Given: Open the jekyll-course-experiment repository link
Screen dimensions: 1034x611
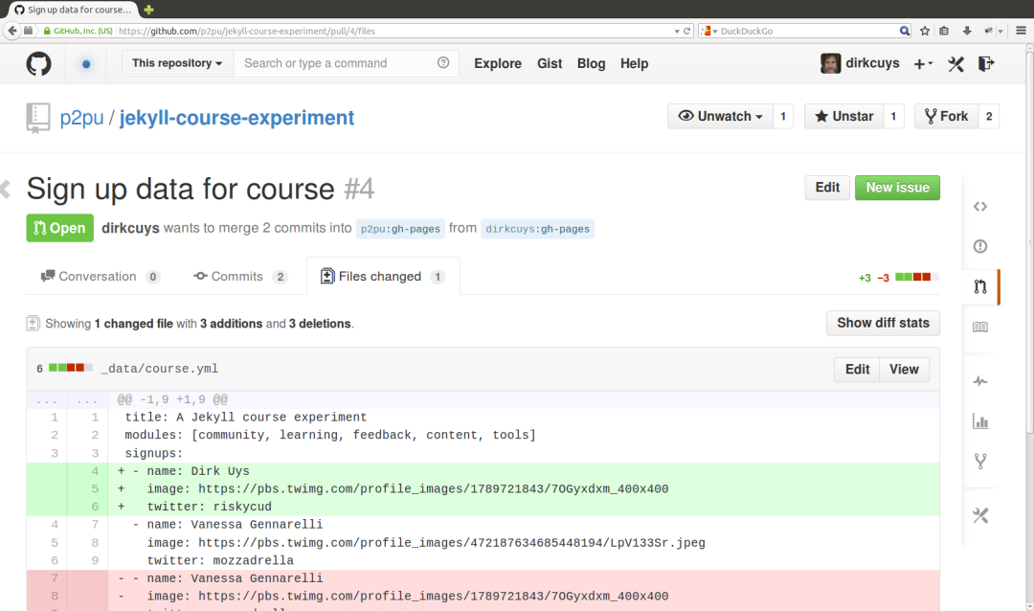Looking at the screenshot, I should coord(236,118).
